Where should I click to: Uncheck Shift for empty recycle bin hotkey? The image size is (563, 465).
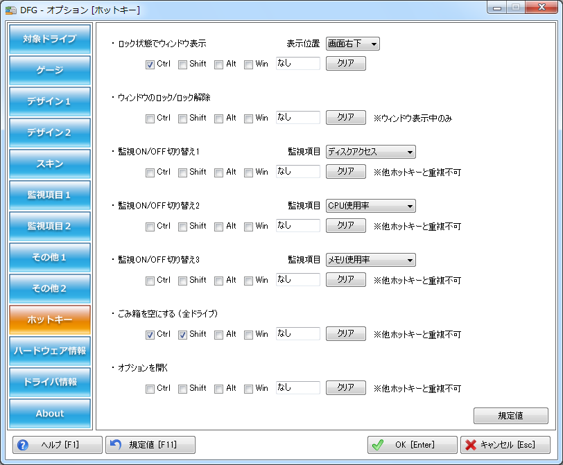183,335
